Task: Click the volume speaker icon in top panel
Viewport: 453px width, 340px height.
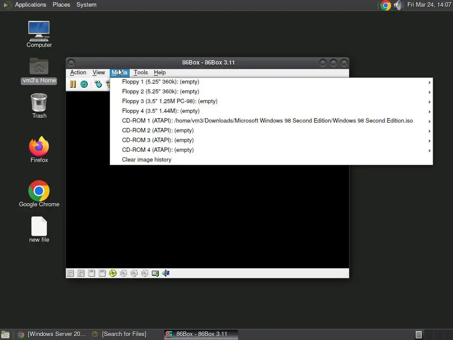Action: [398, 5]
